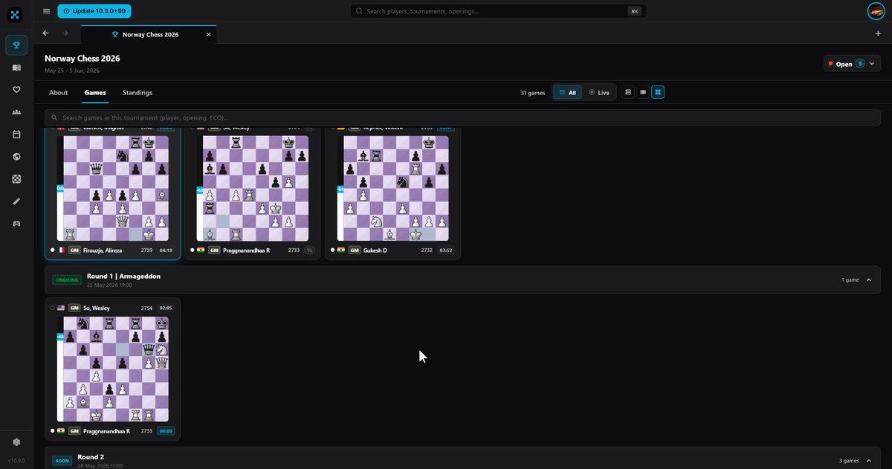Focus the tournament games search field

tap(462, 117)
